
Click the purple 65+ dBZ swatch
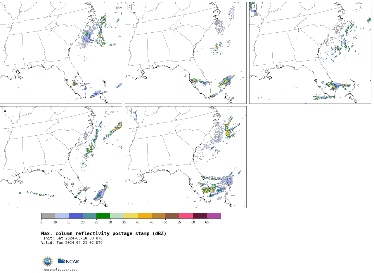[x=214, y=216]
